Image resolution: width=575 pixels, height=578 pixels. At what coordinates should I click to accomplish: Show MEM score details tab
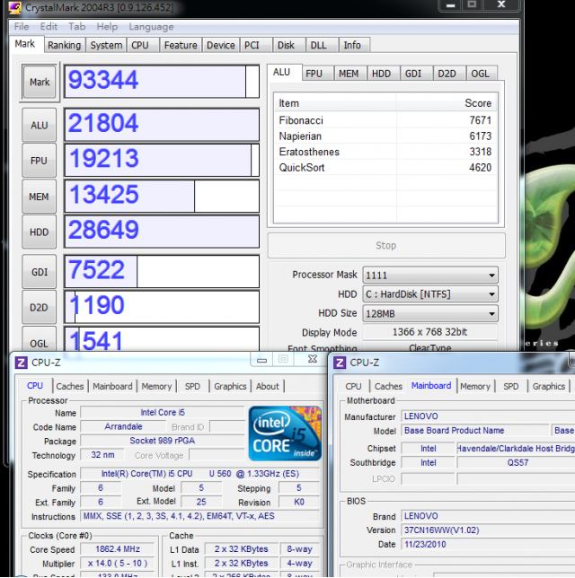click(349, 74)
